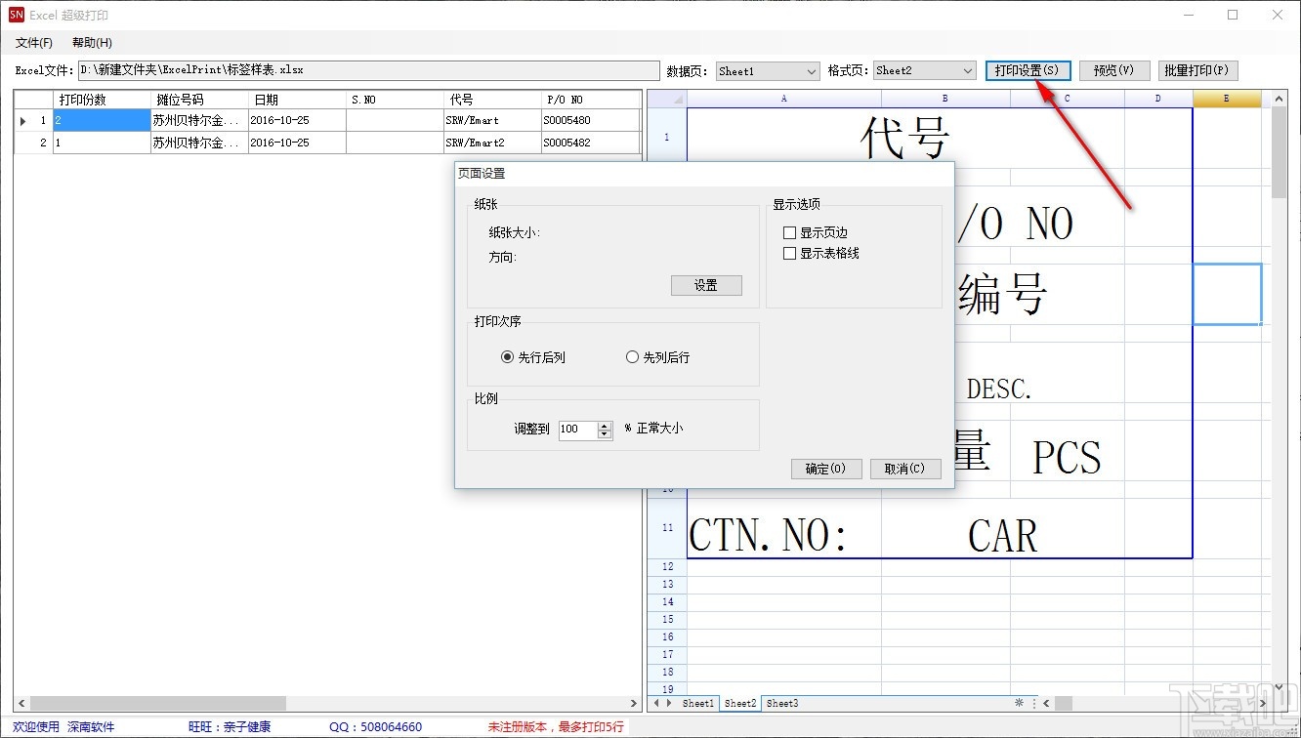Select spreadsheet column B header

click(945, 99)
